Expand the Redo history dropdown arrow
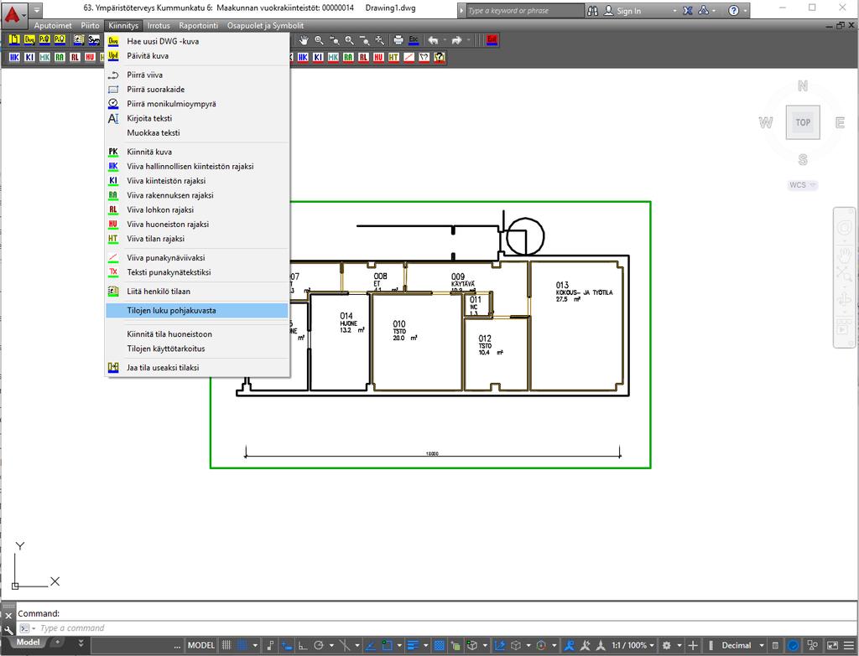The height and width of the screenshot is (656, 859). (x=468, y=40)
